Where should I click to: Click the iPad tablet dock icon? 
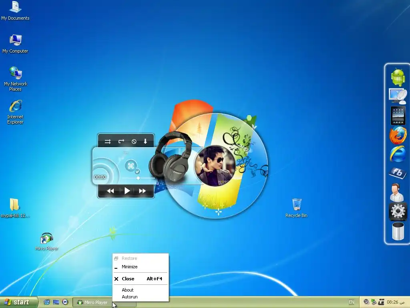tap(398, 115)
